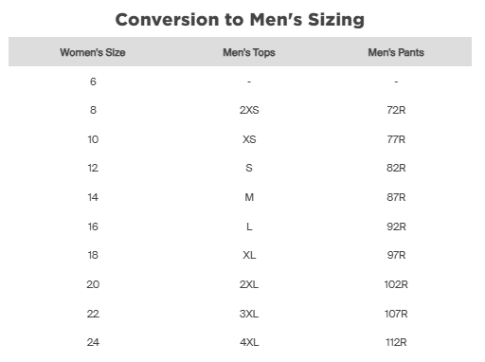This screenshot has width=485, height=362.
Task: Select women's size 8 cell
Action: [x=93, y=110]
